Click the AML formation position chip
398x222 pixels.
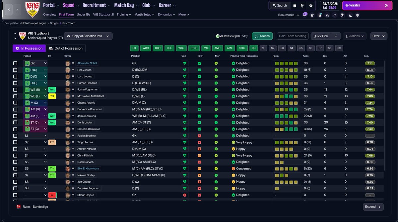[x=230, y=48]
